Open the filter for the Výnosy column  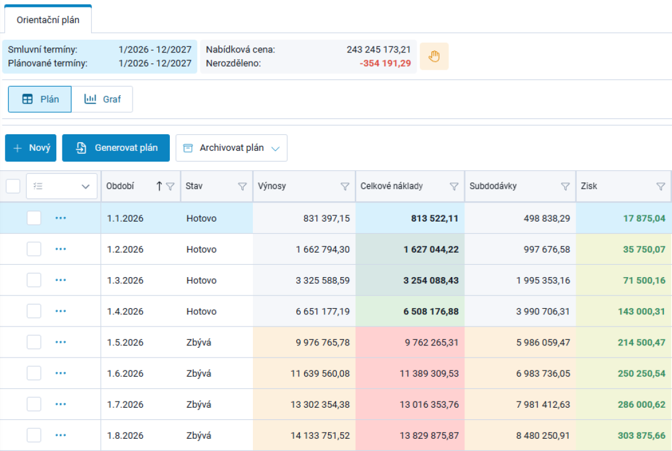click(x=345, y=186)
